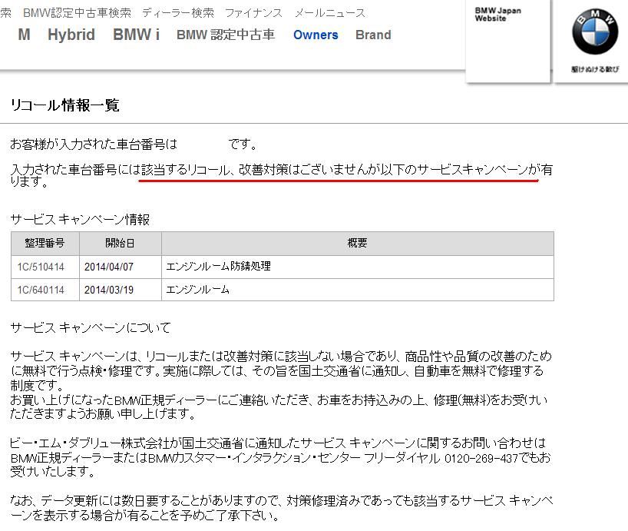Screen dimensions: 628x531
Task: Select the Owners navigation item
Action: pyautogui.click(x=316, y=35)
